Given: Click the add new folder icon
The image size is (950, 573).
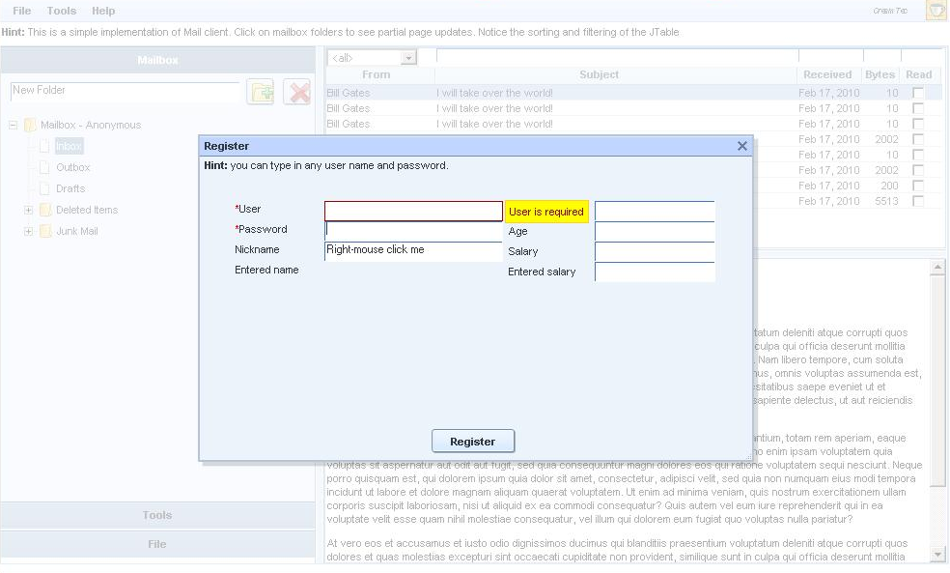Looking at the screenshot, I should tap(261, 92).
